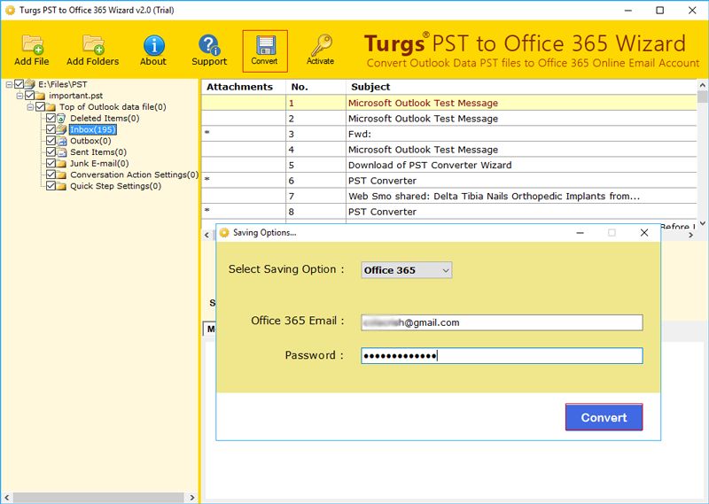Toggle the Sent Items checkbox

coord(51,151)
